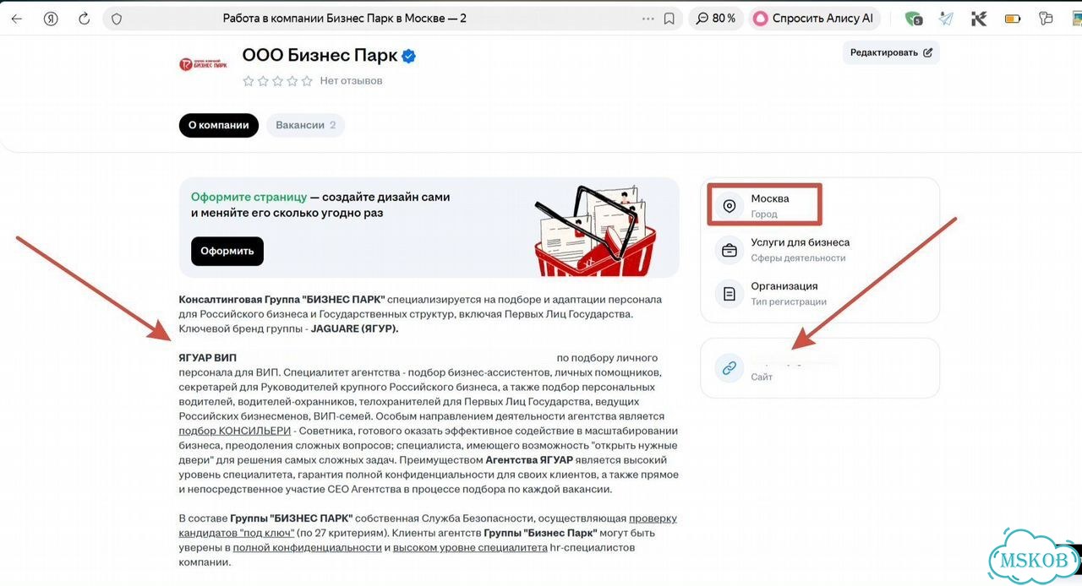Open the Нет отзывов reviews text
The width and height of the screenshot is (1082, 586).
tap(351, 81)
